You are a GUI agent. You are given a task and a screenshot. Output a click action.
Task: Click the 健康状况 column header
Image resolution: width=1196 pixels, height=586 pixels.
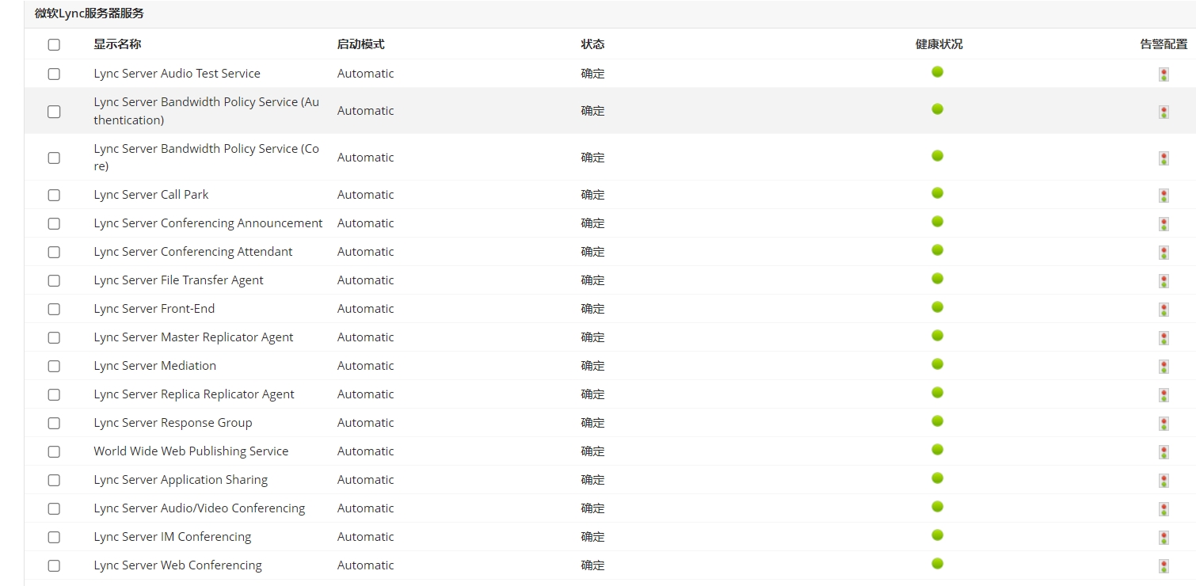[x=939, y=44]
